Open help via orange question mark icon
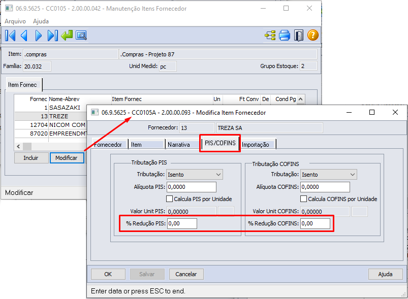The image size is (408, 299). 313,35
